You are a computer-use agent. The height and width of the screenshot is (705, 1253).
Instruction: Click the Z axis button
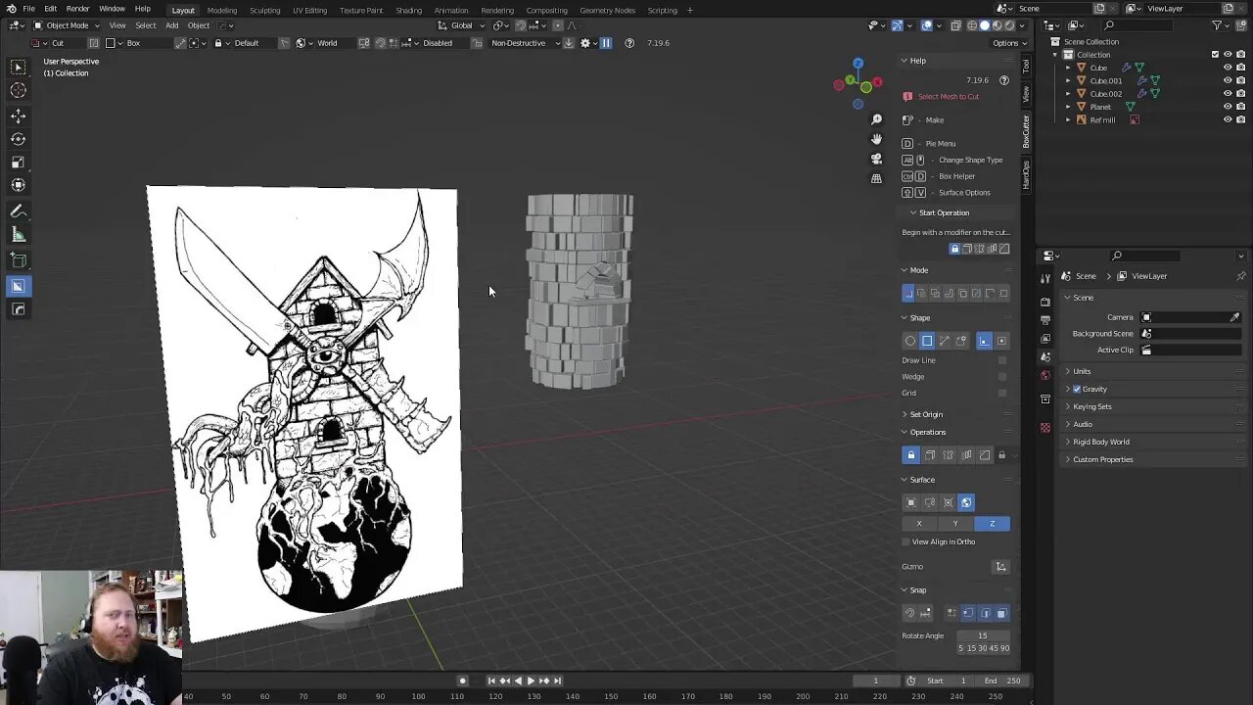click(992, 524)
